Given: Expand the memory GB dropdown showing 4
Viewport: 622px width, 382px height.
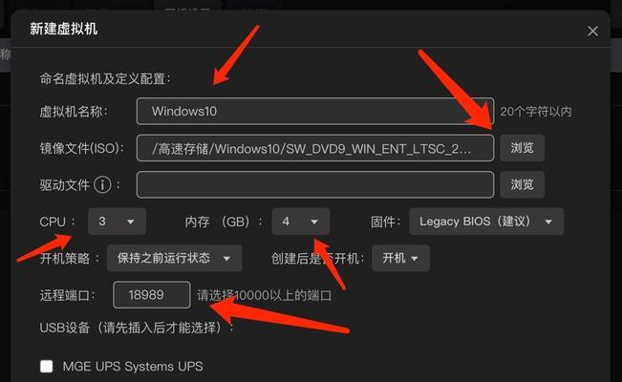Looking at the screenshot, I should tap(301, 222).
